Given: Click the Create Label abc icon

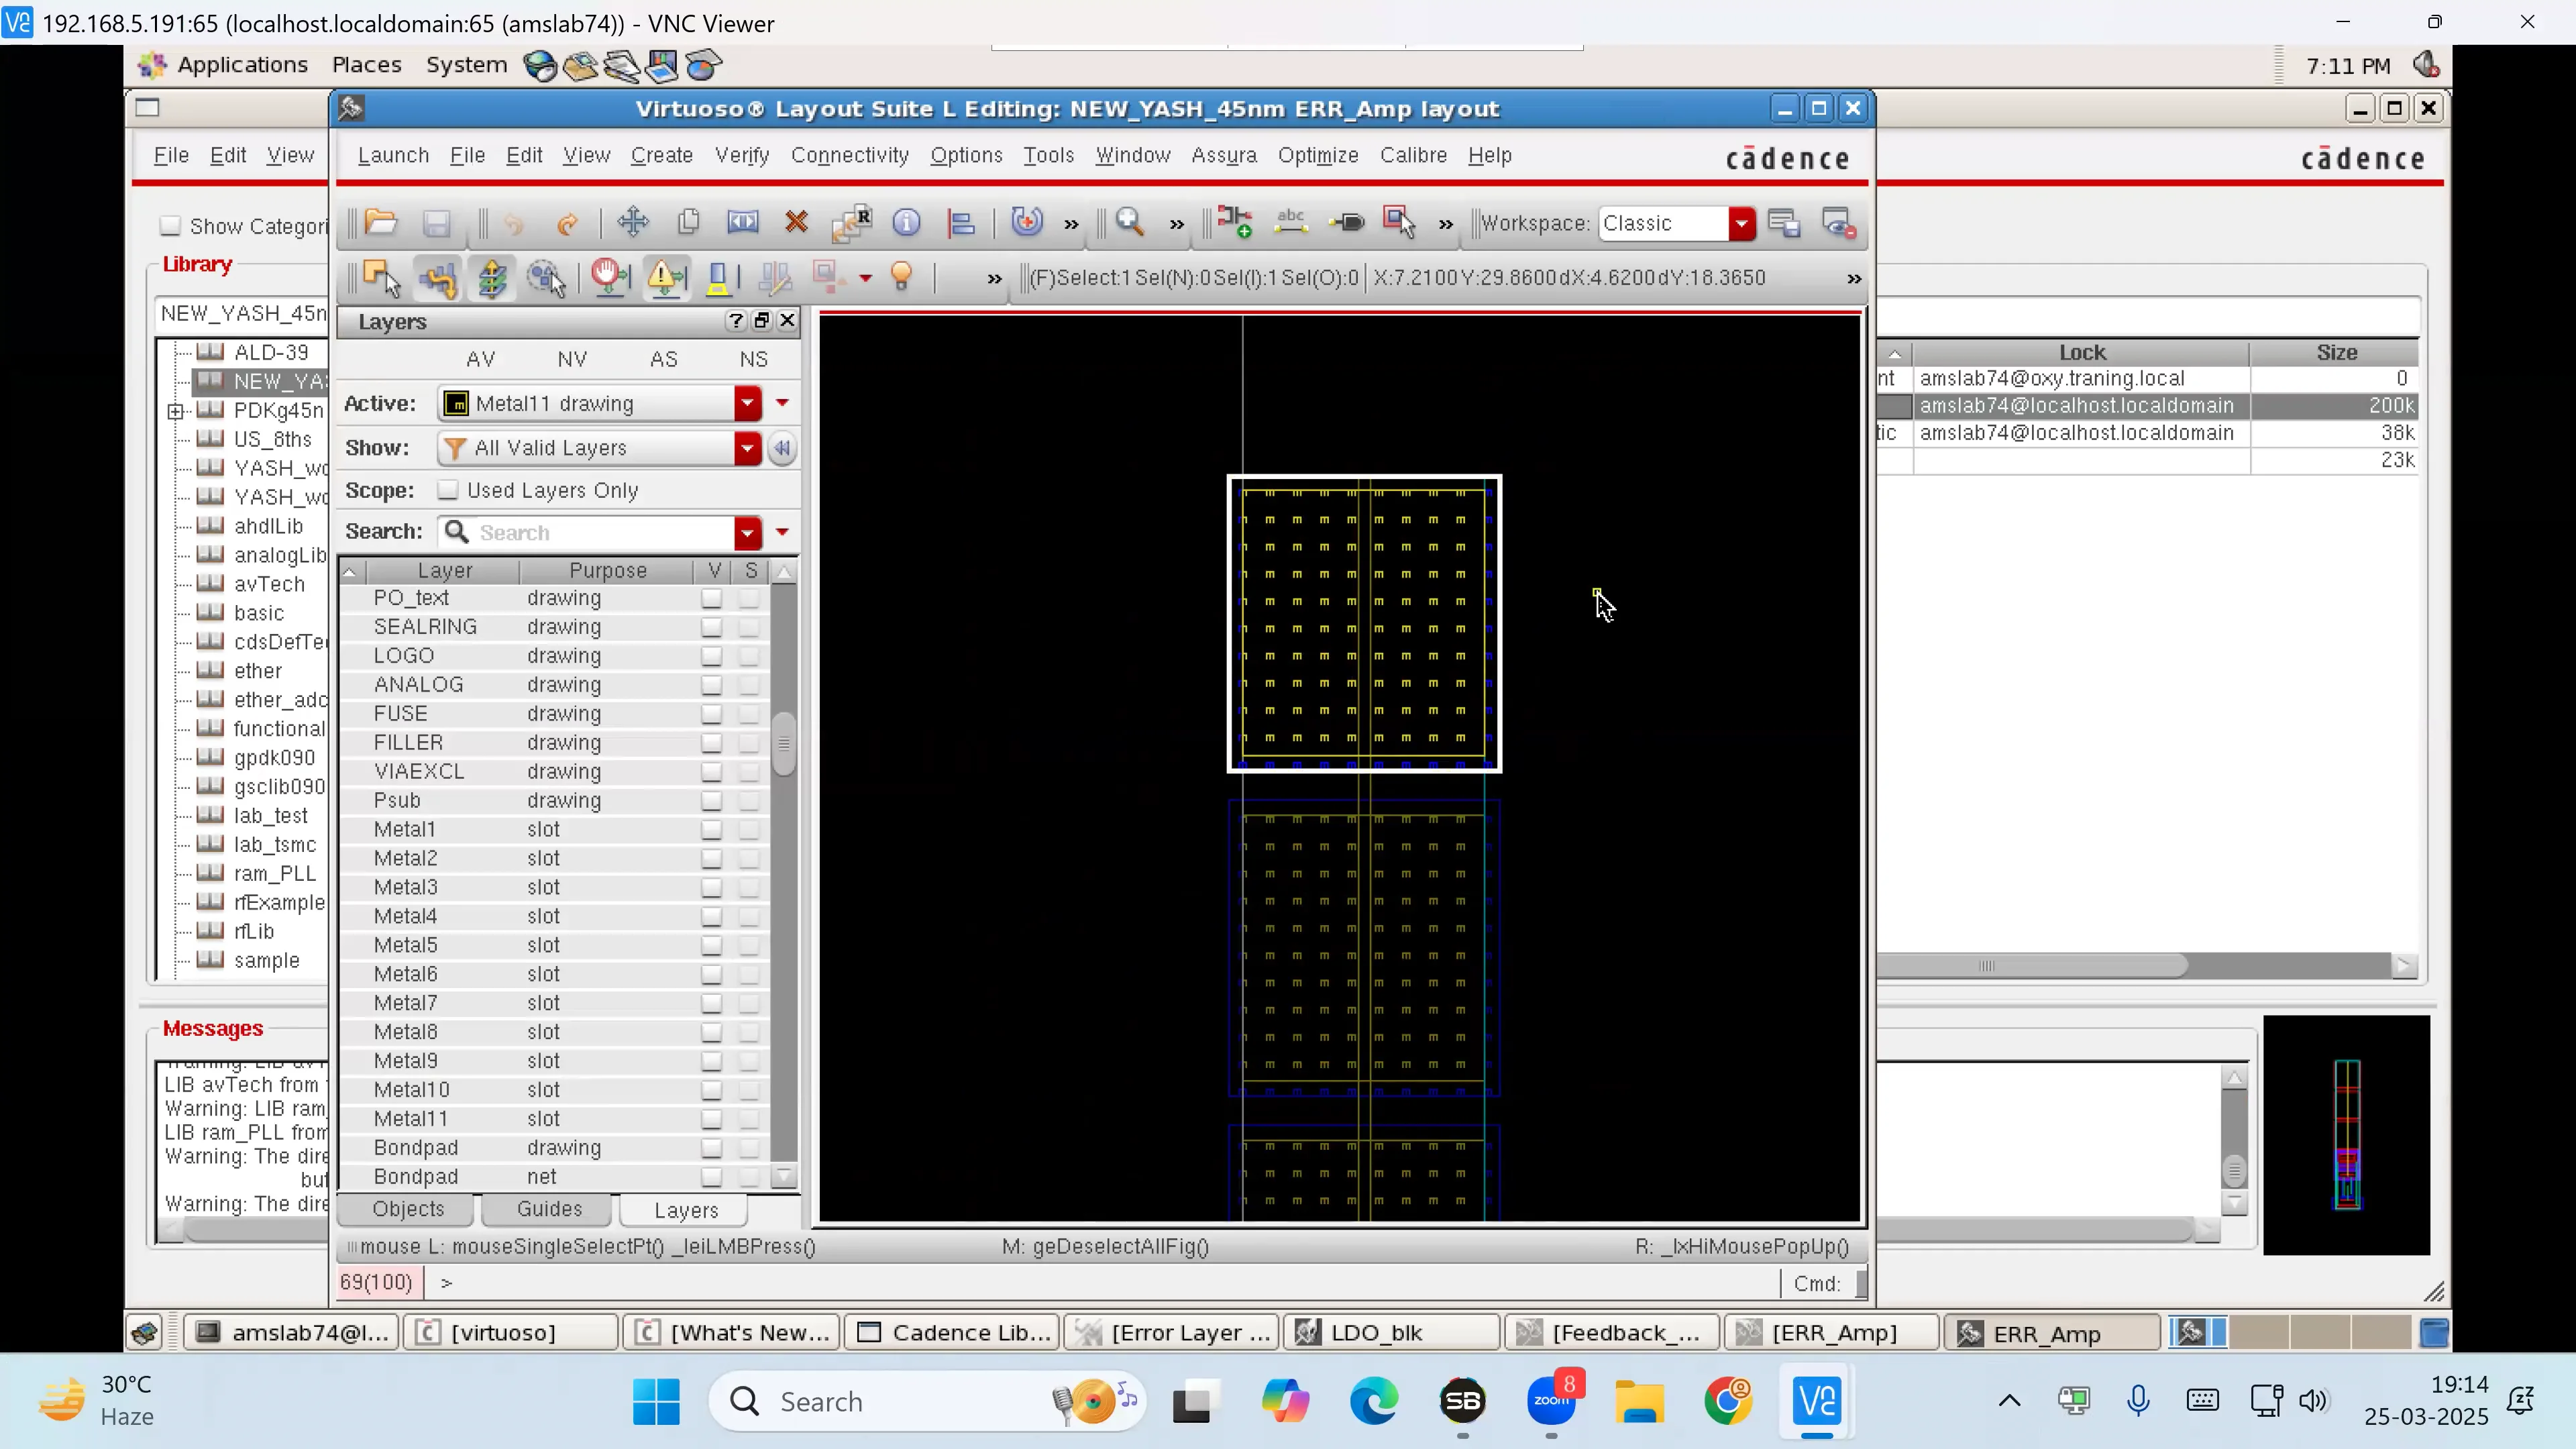Looking at the screenshot, I should [1291, 222].
